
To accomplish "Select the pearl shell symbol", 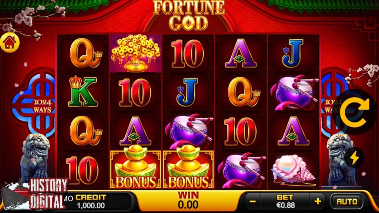I will pyautogui.click(x=293, y=170).
